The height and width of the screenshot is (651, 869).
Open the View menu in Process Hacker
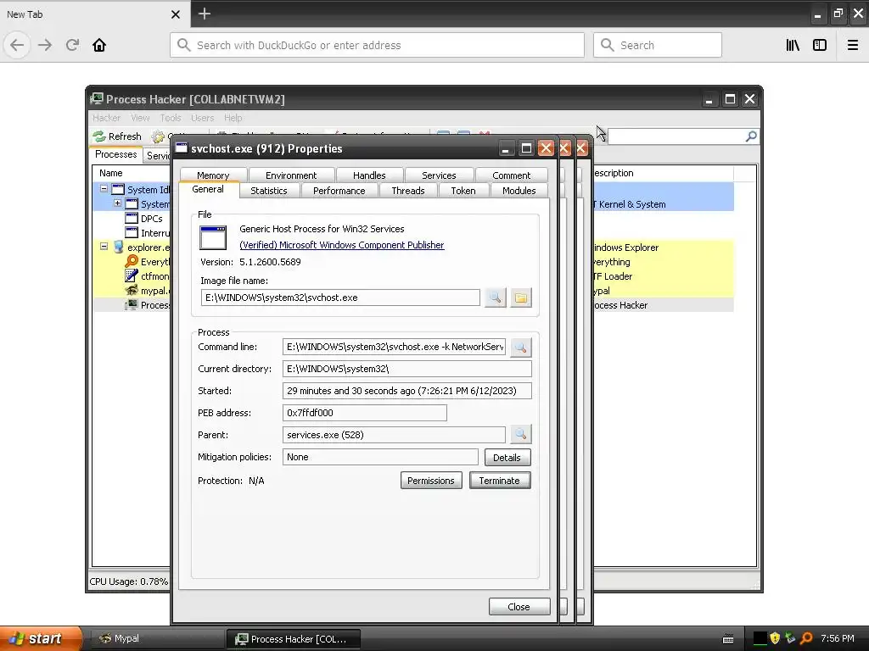[x=140, y=118]
